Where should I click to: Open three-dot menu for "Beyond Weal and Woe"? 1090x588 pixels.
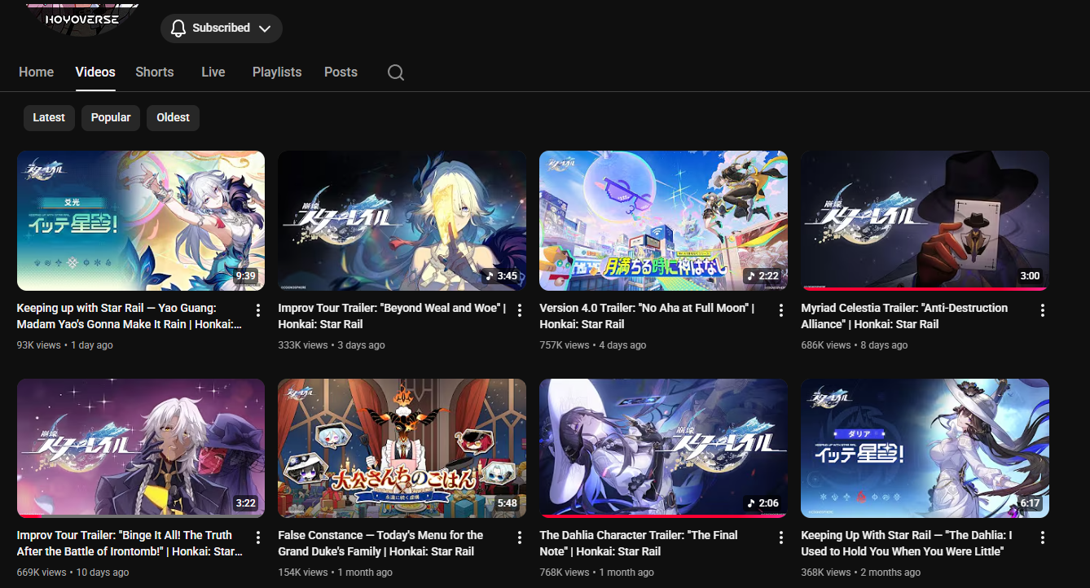[x=520, y=310]
